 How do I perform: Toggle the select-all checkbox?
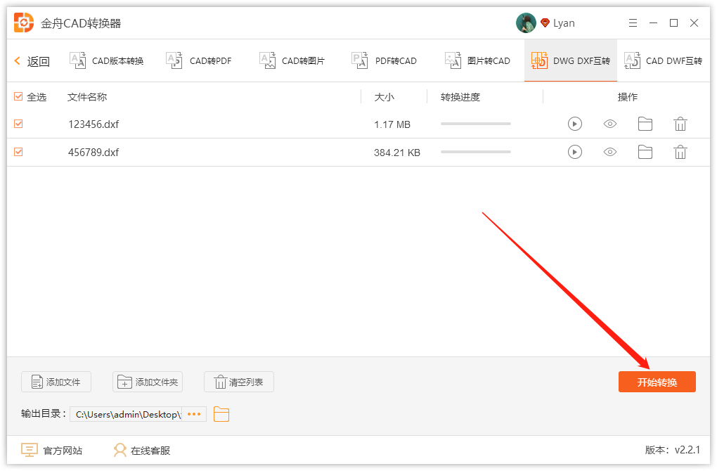tap(18, 97)
